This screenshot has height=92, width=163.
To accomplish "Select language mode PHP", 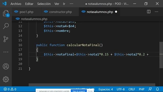I will 142,89.
